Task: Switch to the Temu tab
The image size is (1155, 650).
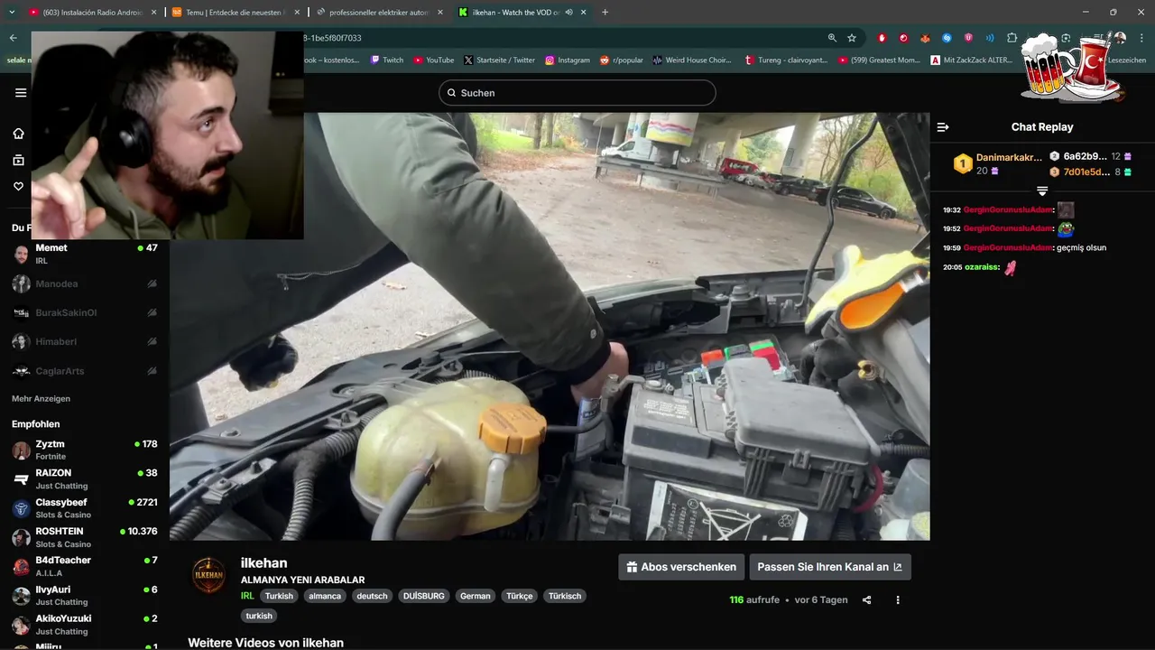Action: click(x=235, y=13)
